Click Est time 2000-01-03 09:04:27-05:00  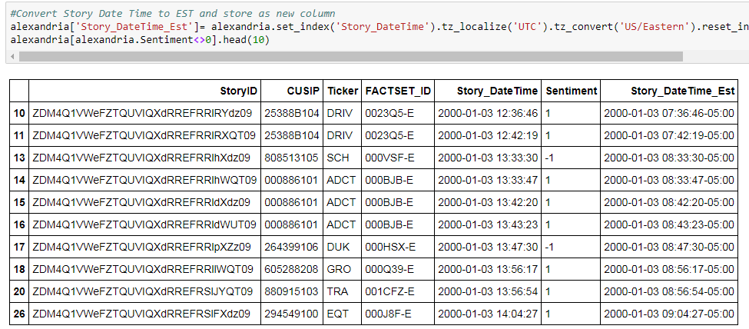pyautogui.click(x=669, y=314)
